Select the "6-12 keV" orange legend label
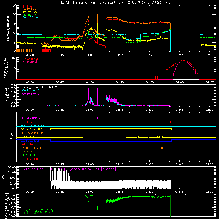 pyautogui.click(x=29, y=9)
